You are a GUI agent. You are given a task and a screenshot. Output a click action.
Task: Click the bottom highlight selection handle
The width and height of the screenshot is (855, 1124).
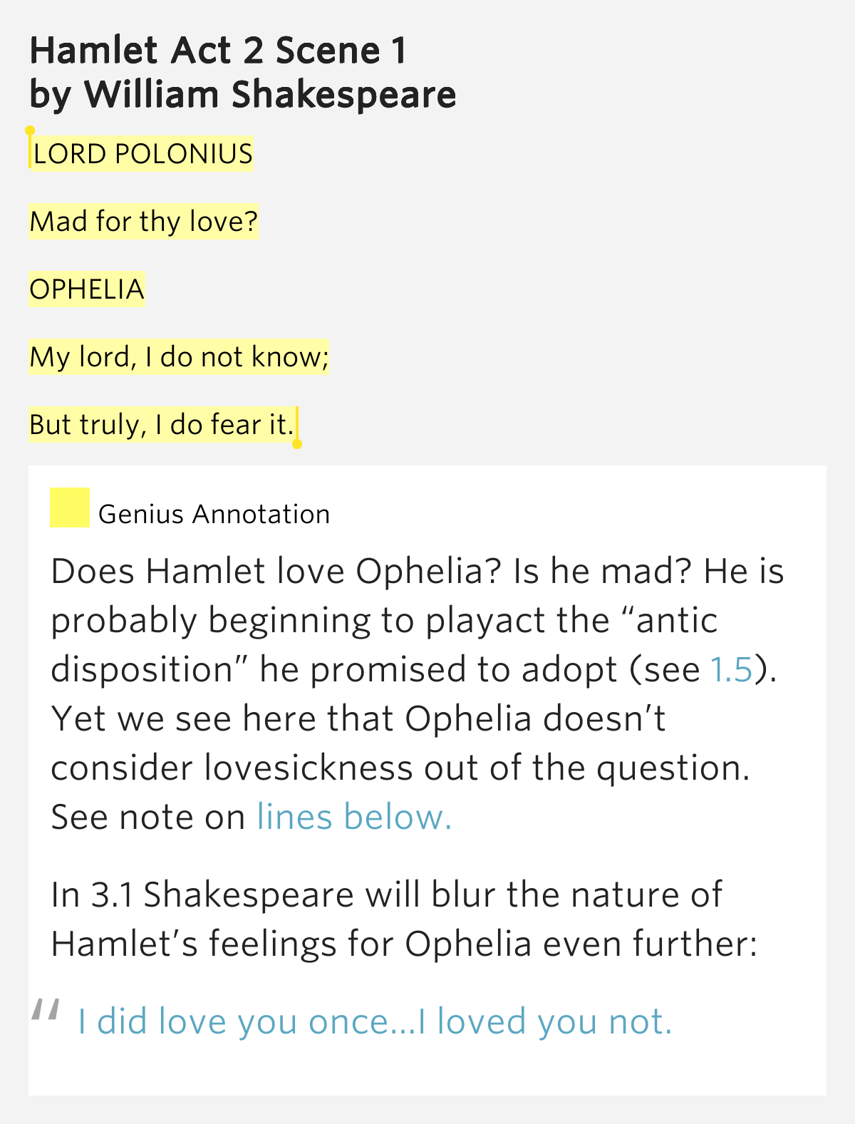coord(297,443)
